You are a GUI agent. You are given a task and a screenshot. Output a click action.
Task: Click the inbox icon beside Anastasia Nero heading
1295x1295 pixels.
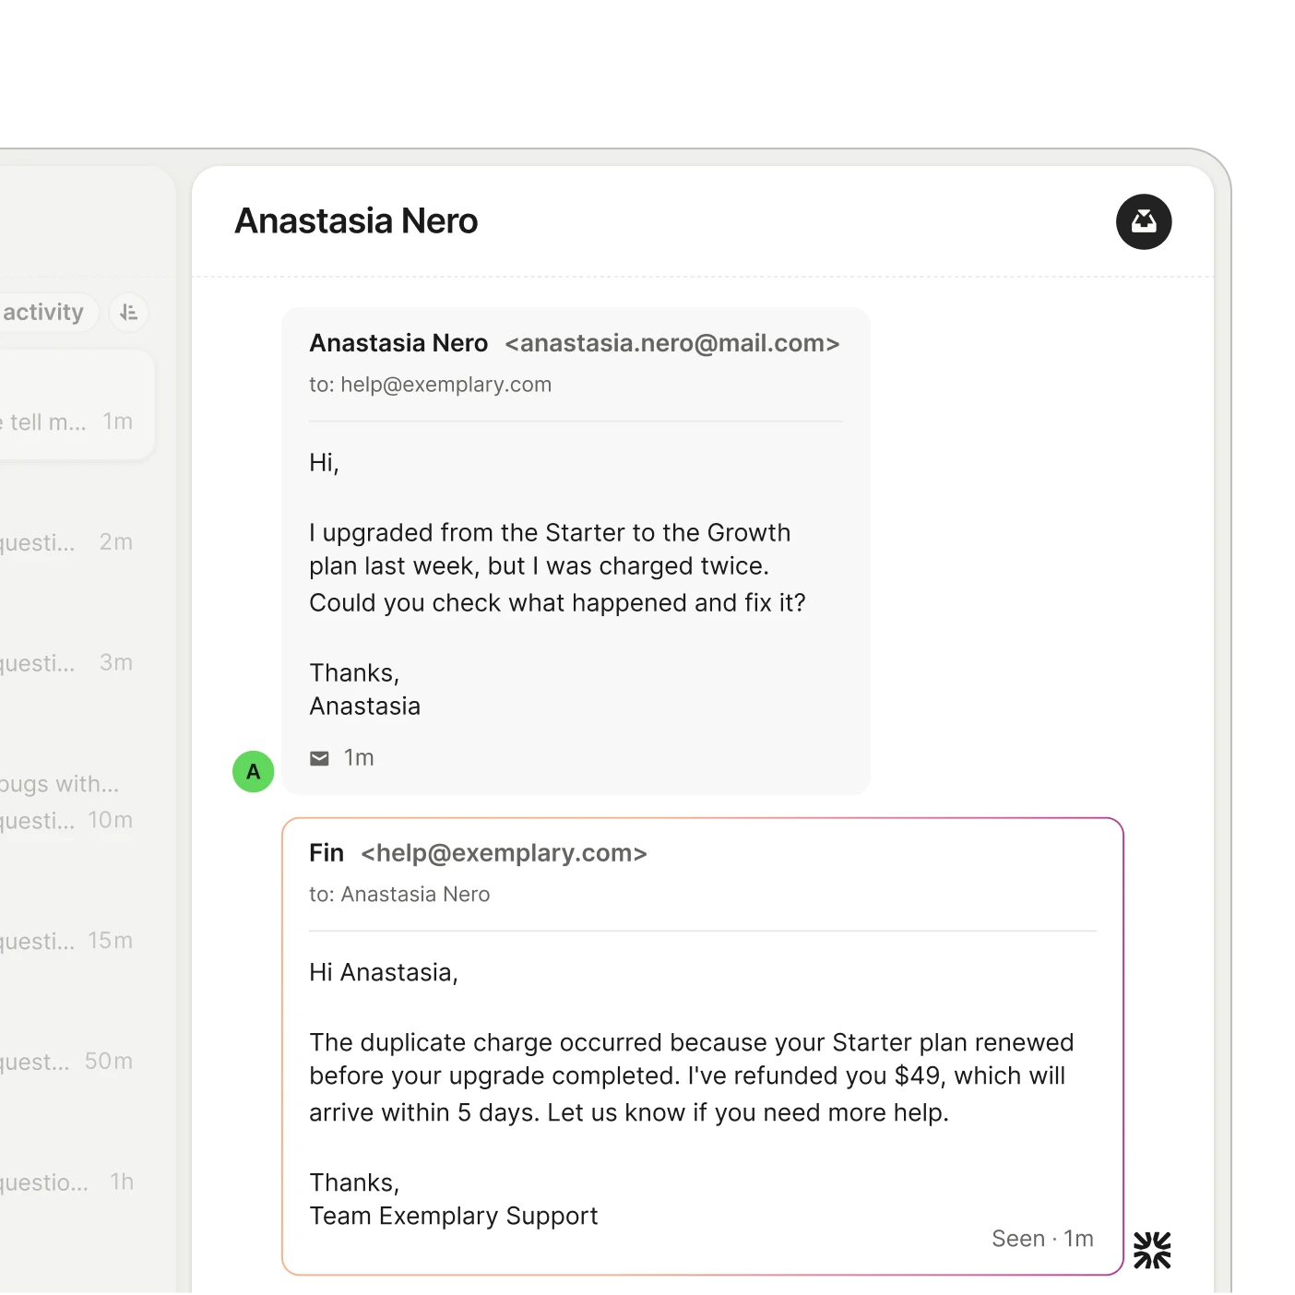[x=1144, y=222]
